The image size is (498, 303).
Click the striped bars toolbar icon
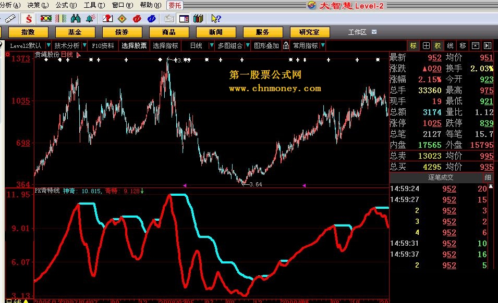coord(60,19)
